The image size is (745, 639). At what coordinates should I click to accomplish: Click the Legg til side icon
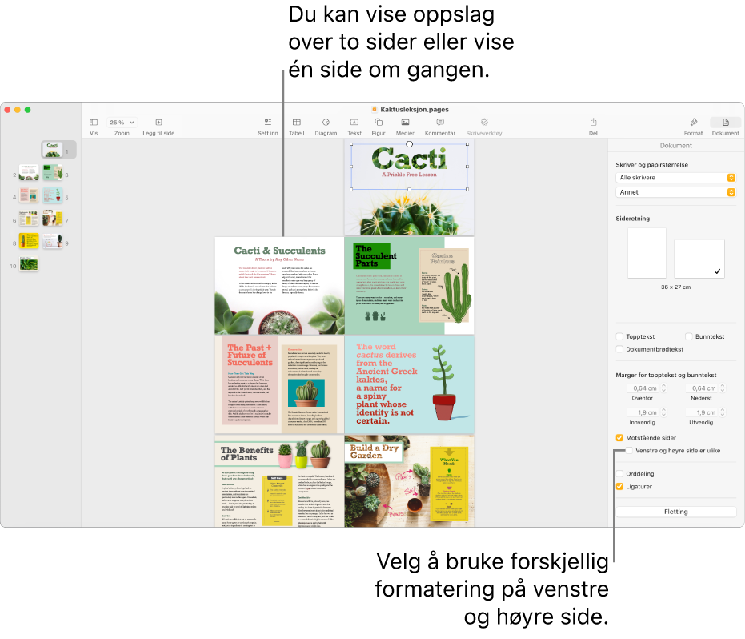[x=158, y=123]
